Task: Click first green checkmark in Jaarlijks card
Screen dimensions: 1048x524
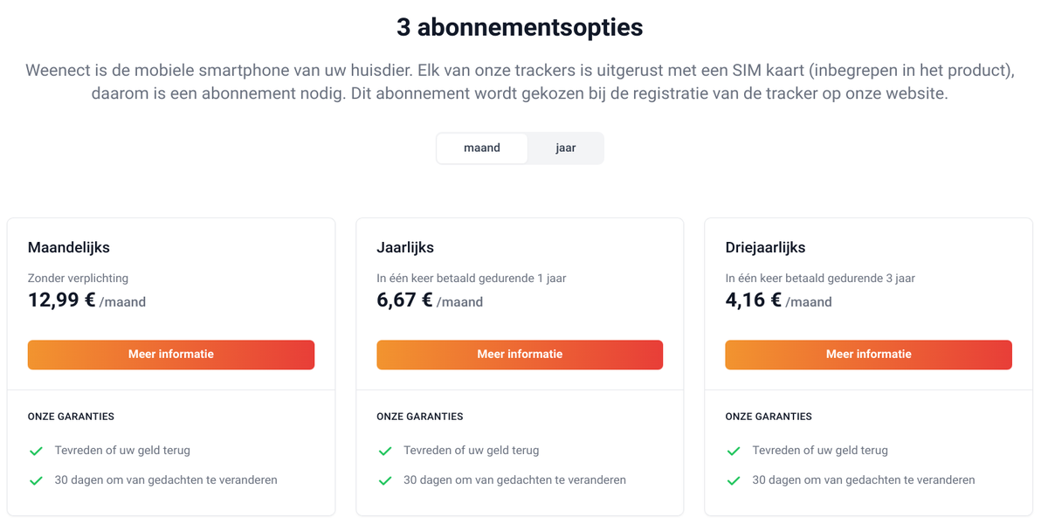Action: (x=385, y=452)
